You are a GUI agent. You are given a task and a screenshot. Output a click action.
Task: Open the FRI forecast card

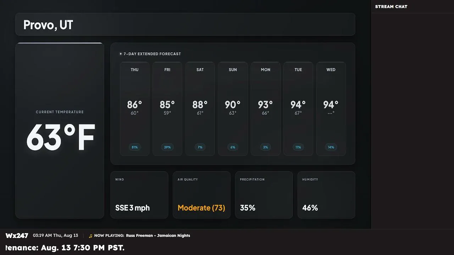click(167, 109)
